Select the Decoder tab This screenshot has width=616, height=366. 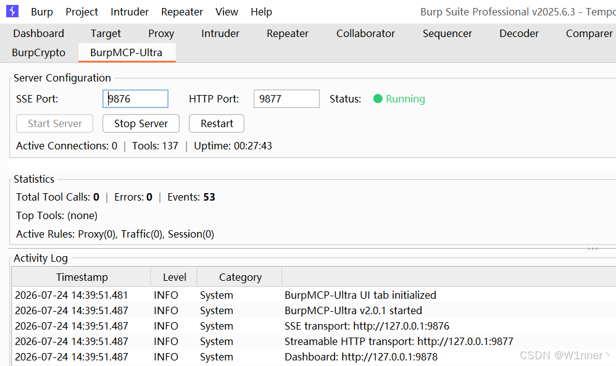(x=519, y=33)
